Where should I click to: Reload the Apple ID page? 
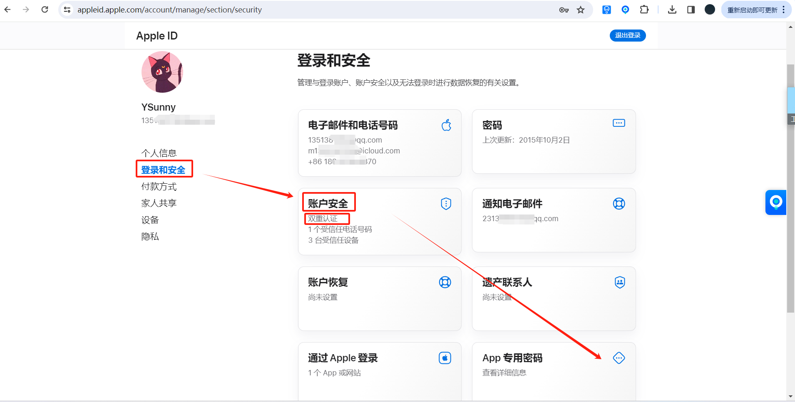[45, 10]
